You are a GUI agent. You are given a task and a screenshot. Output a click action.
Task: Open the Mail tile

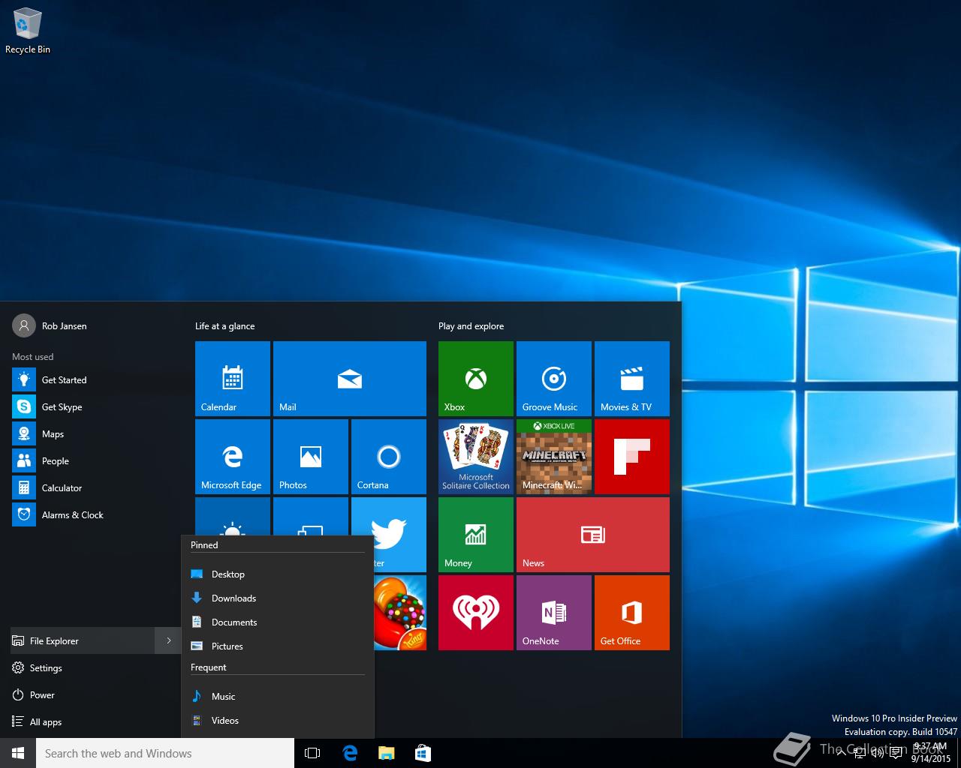[x=350, y=379]
